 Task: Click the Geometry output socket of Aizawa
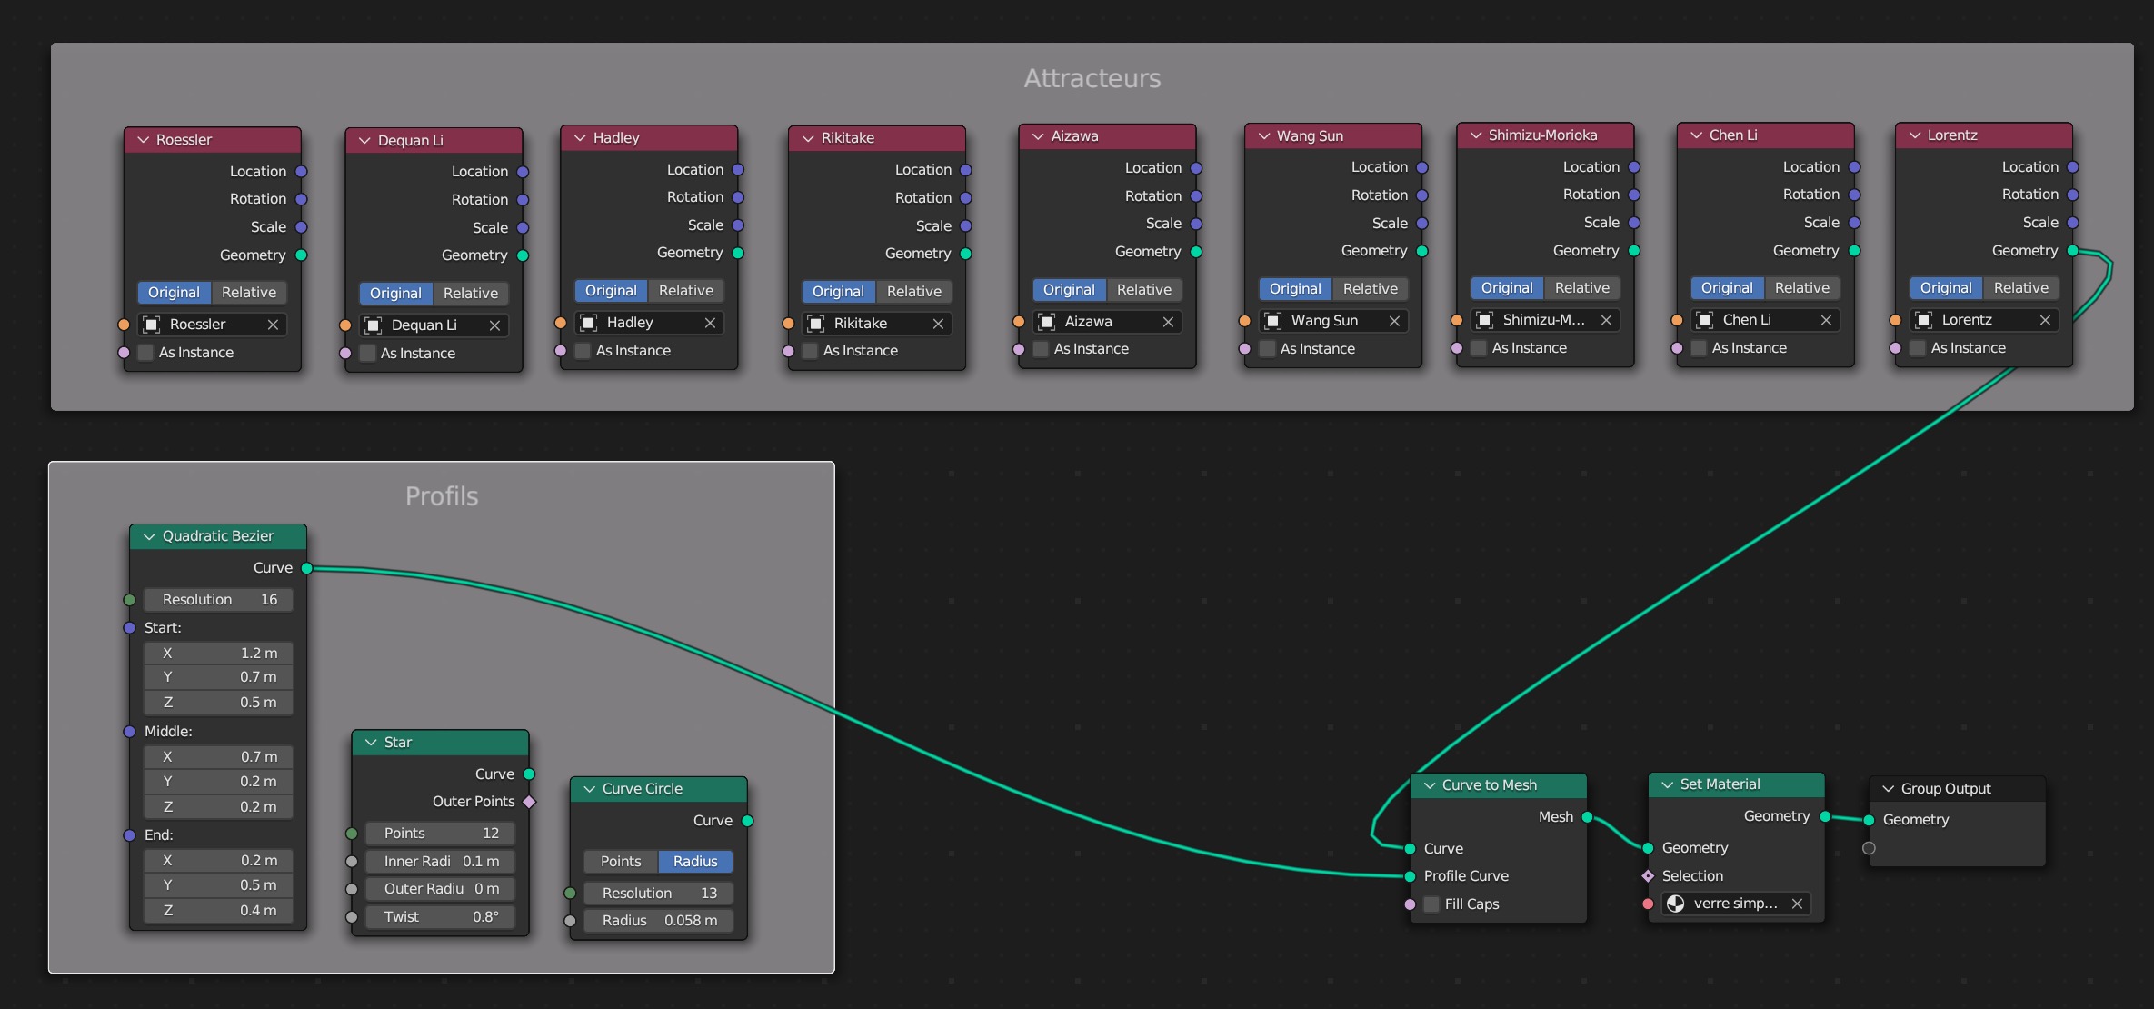[1196, 252]
